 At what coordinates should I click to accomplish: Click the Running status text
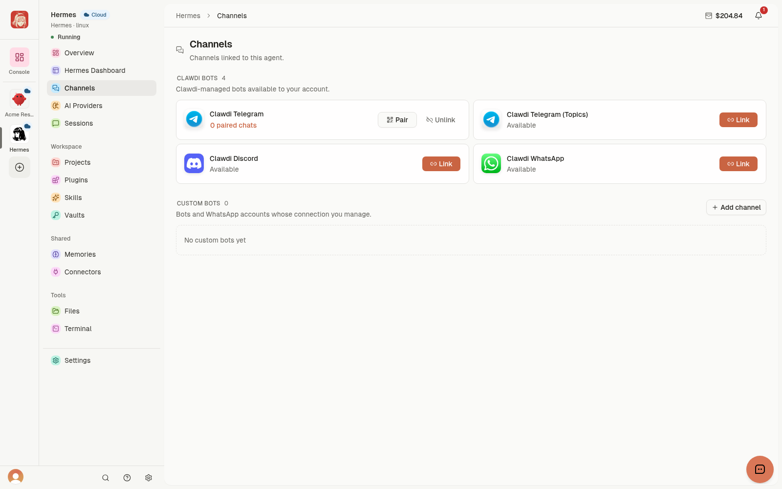pyautogui.click(x=69, y=37)
